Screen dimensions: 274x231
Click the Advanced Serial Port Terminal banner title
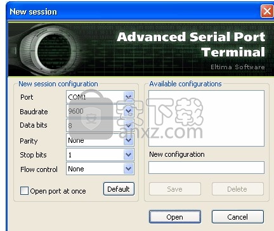point(191,44)
